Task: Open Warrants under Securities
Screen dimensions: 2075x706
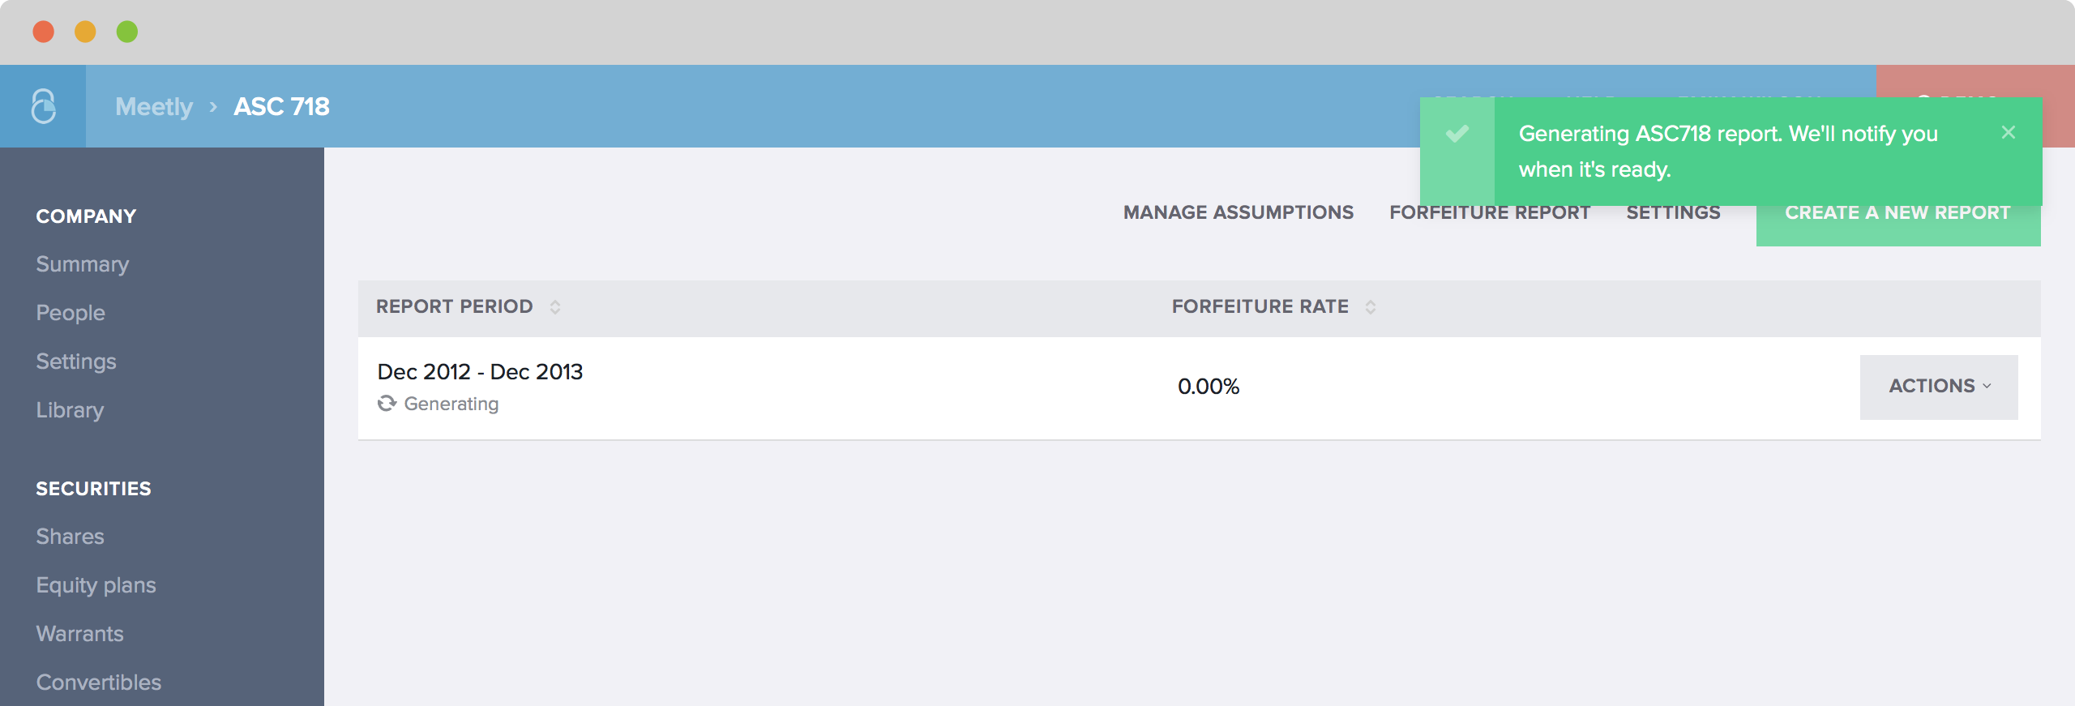Action: (x=79, y=634)
